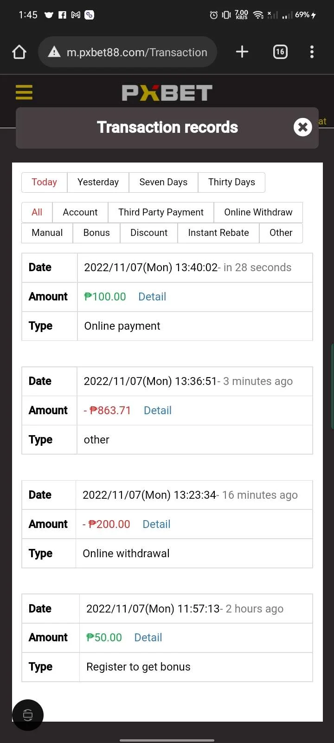Filter by Instant Rebate

pos(218,233)
